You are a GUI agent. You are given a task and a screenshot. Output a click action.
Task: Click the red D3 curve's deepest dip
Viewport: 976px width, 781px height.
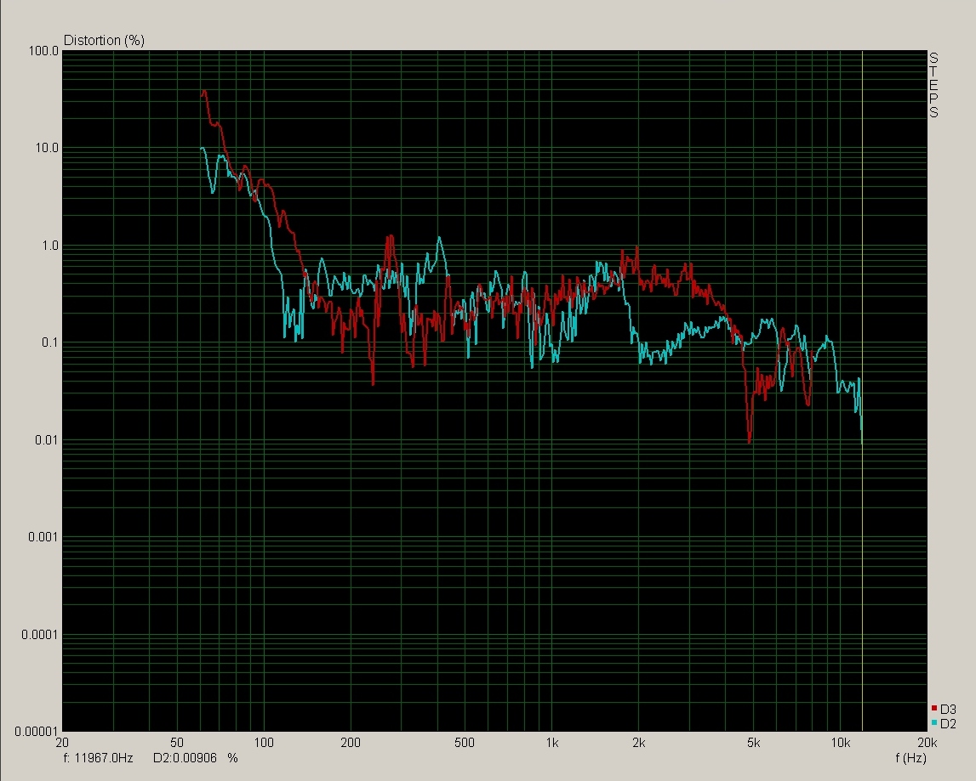[749, 442]
